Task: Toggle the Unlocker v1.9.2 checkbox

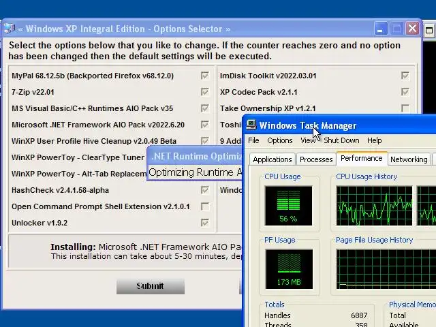Action: (205, 223)
